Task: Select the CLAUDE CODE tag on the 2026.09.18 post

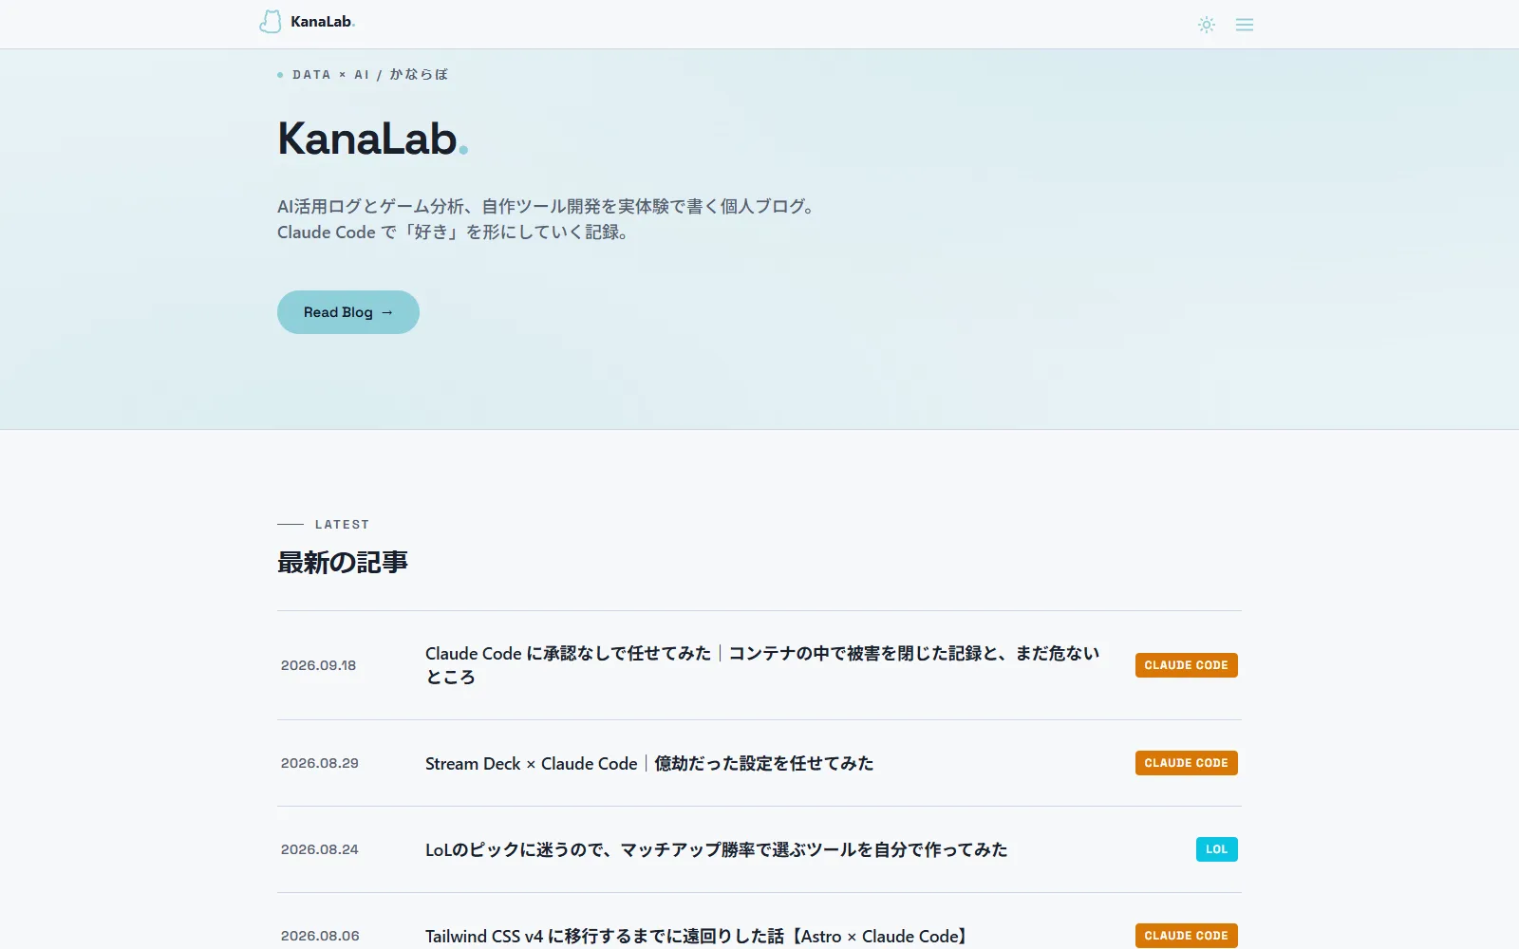Action: 1187,665
